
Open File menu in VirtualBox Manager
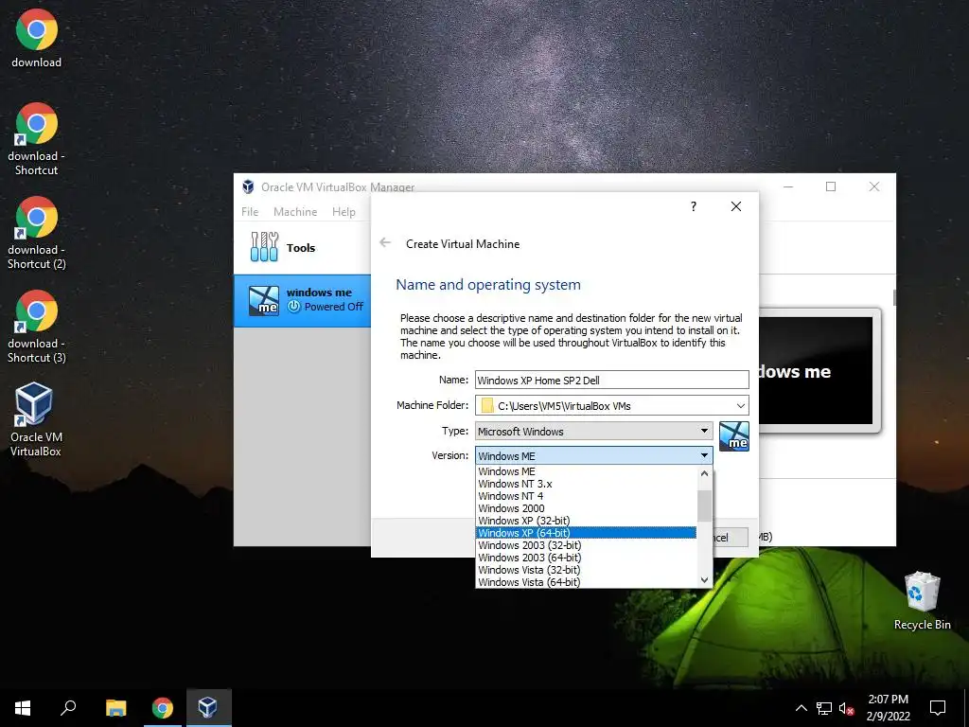pyautogui.click(x=250, y=211)
